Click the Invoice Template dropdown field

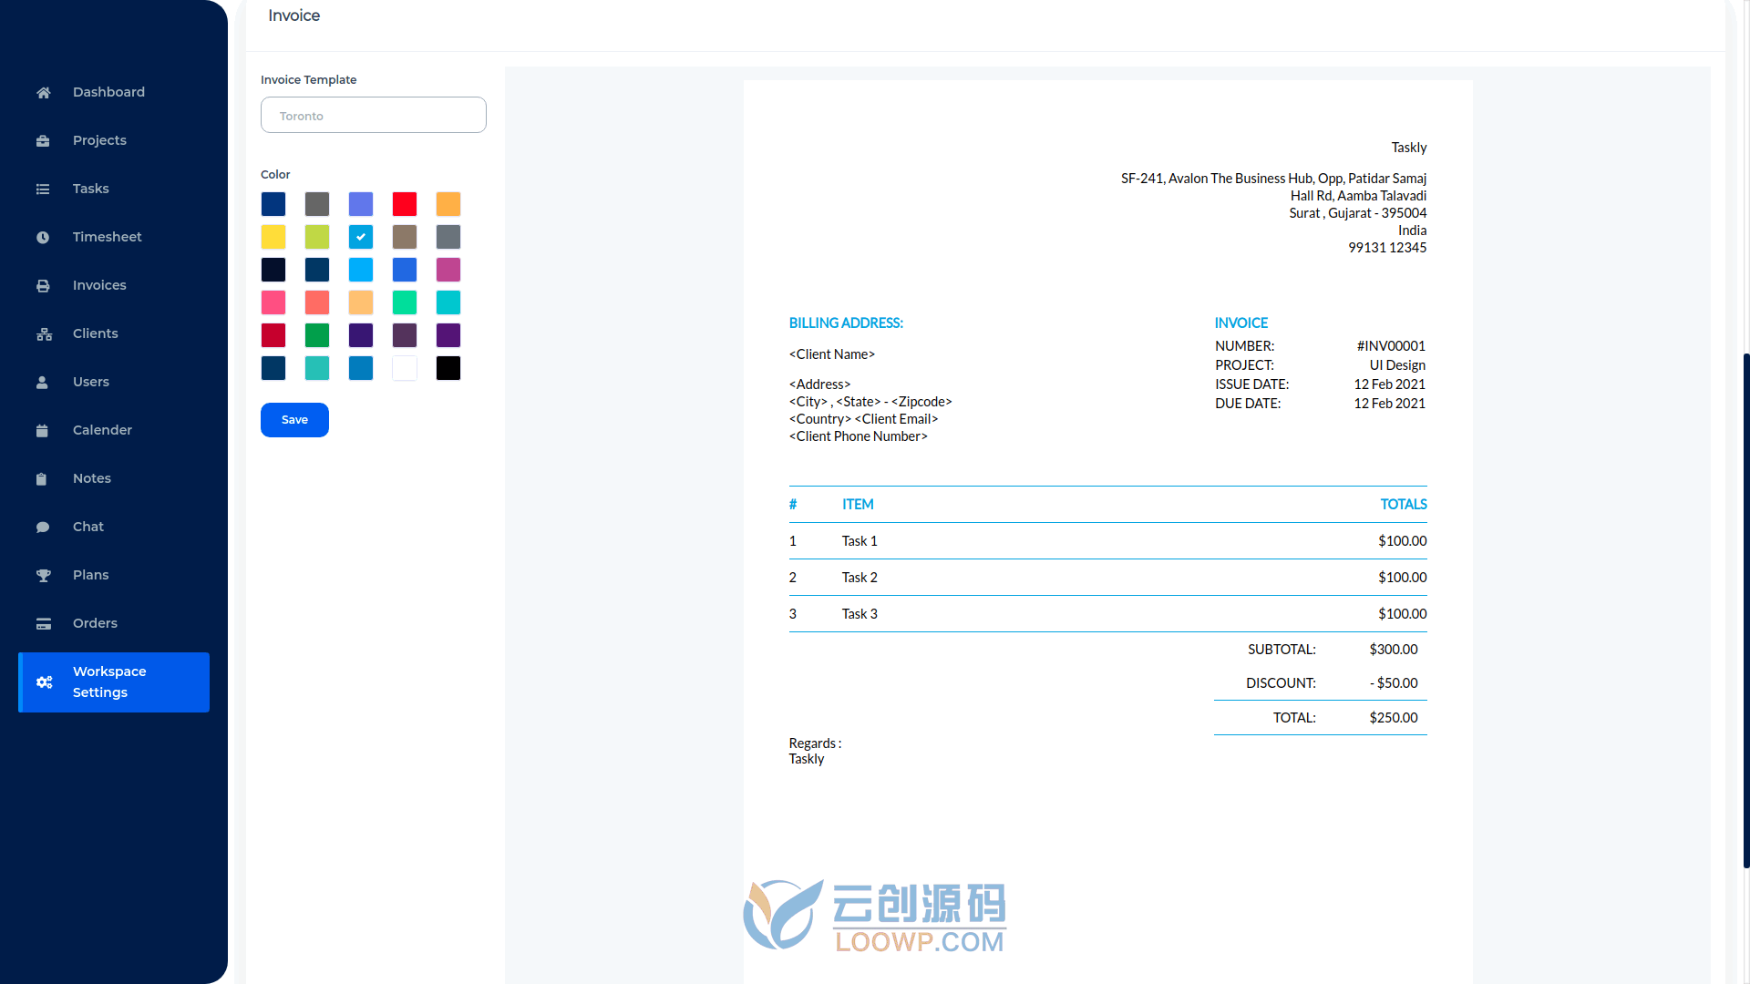coord(374,114)
